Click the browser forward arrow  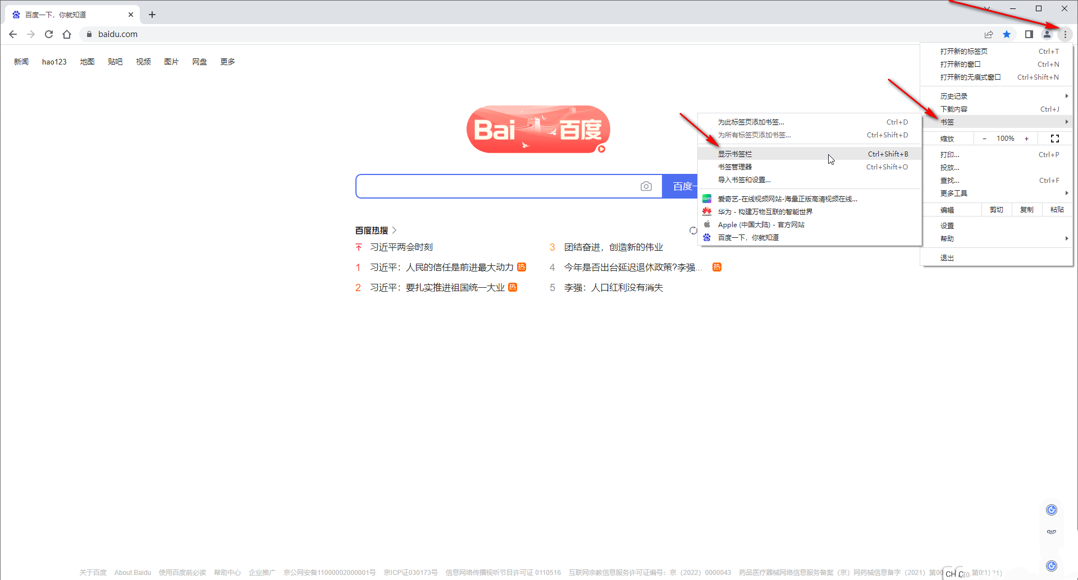pyautogui.click(x=31, y=34)
